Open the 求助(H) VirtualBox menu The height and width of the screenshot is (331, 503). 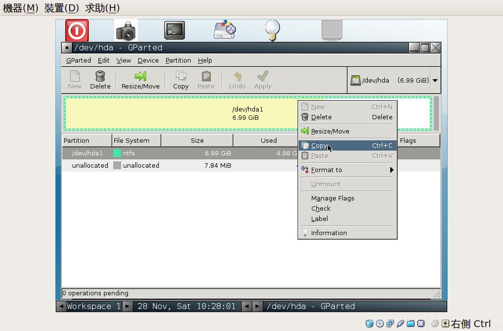(102, 8)
